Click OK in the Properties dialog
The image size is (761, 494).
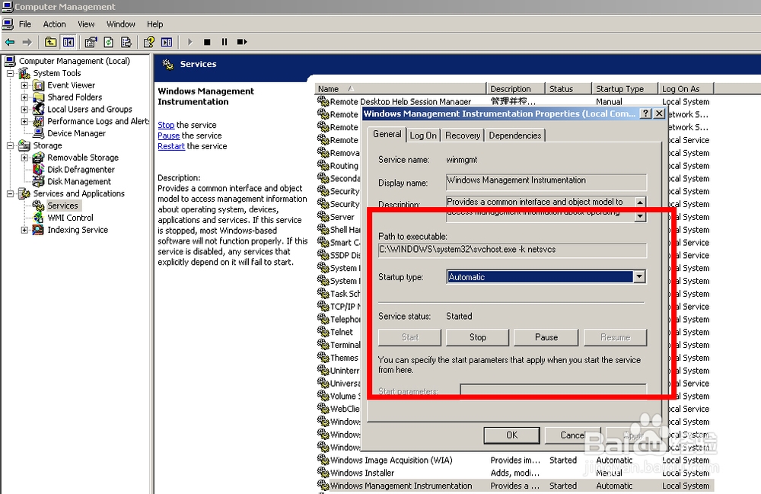(x=512, y=435)
